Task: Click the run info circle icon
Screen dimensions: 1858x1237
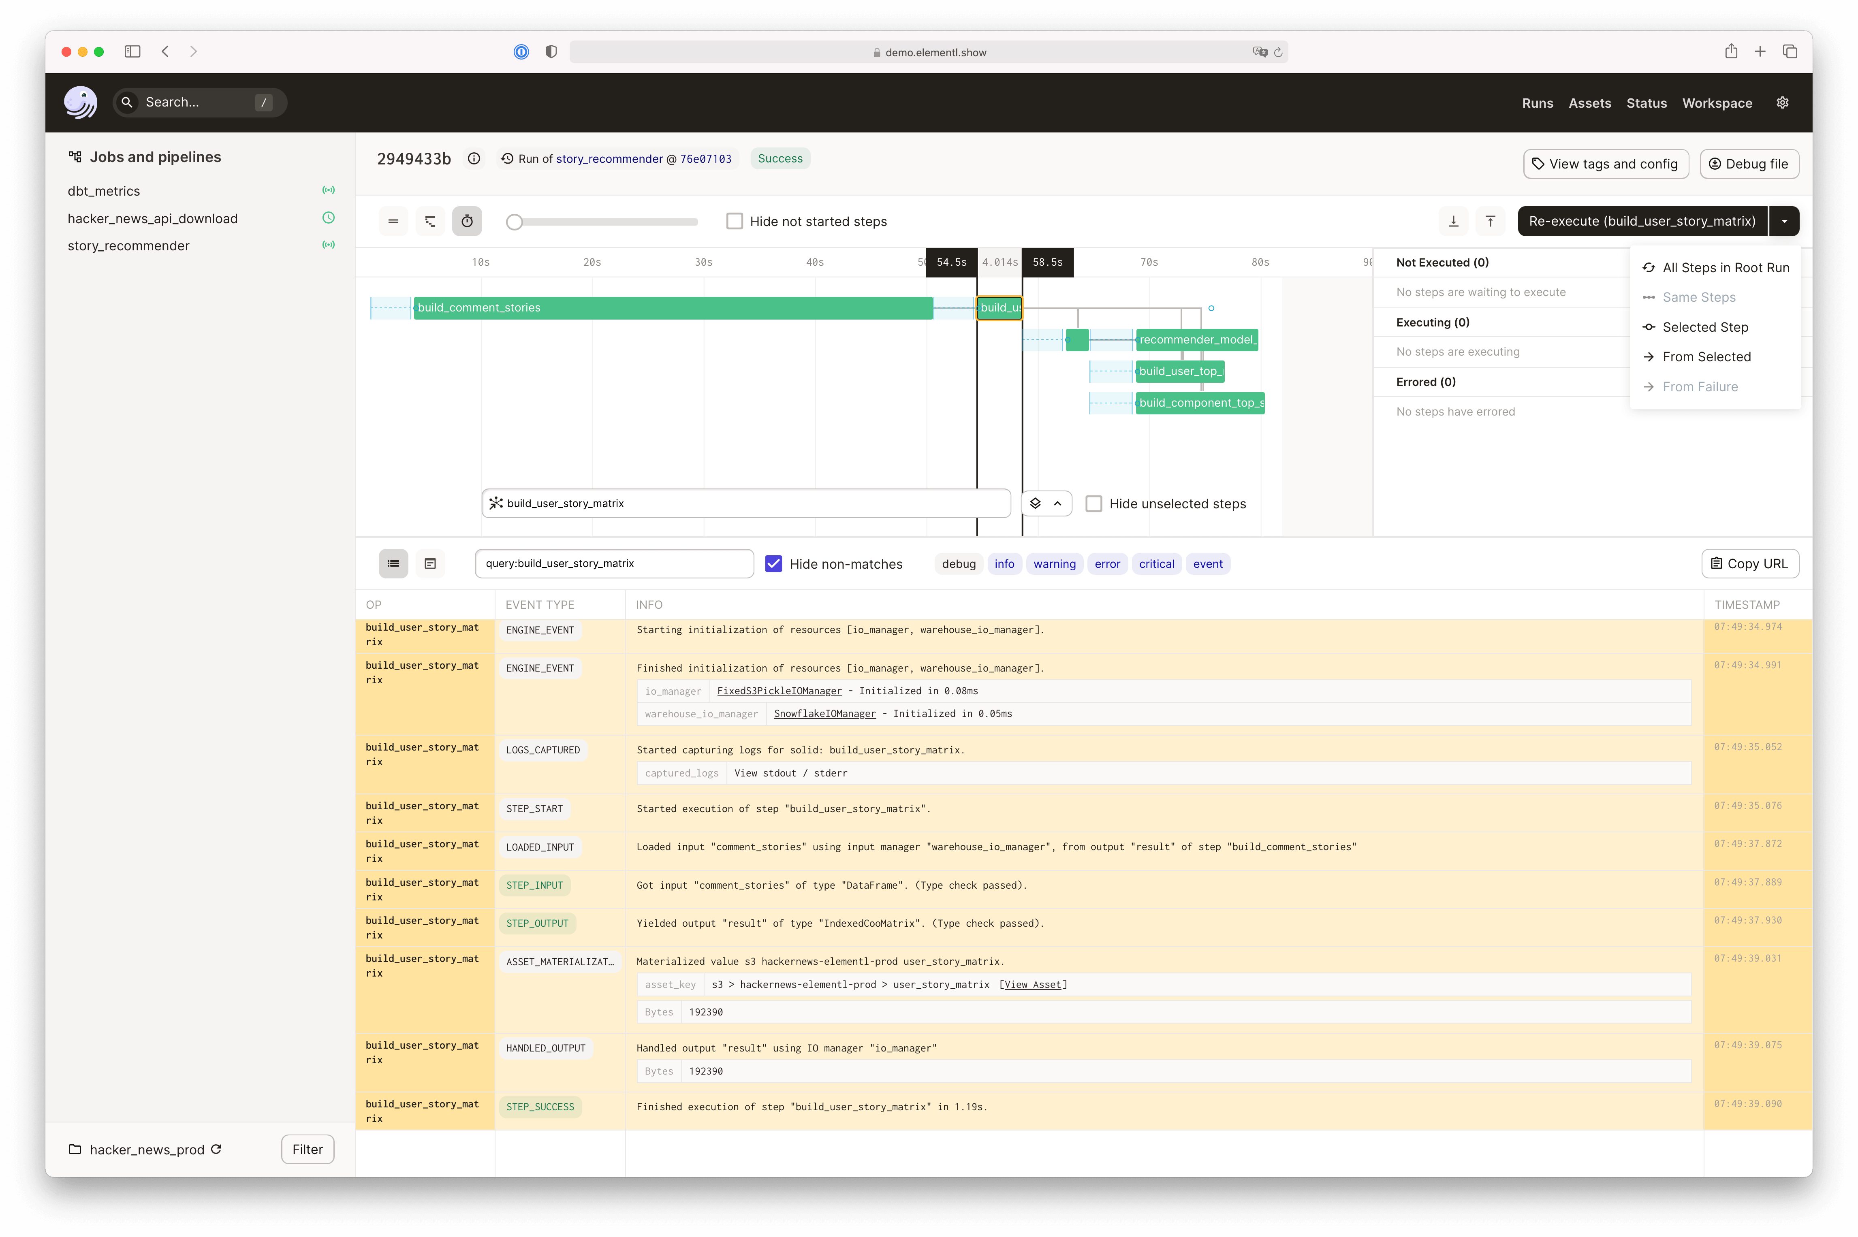Action: [473, 158]
